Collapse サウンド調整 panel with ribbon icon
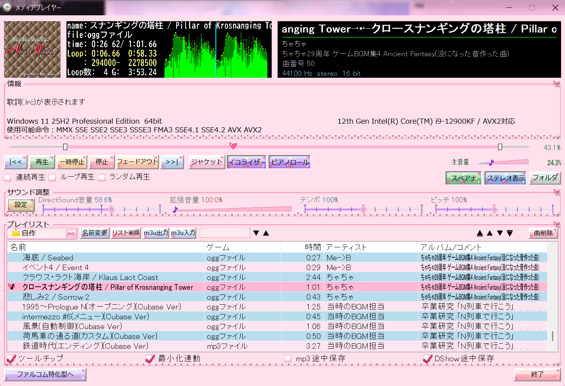This screenshot has height=386, width=565. [557, 192]
